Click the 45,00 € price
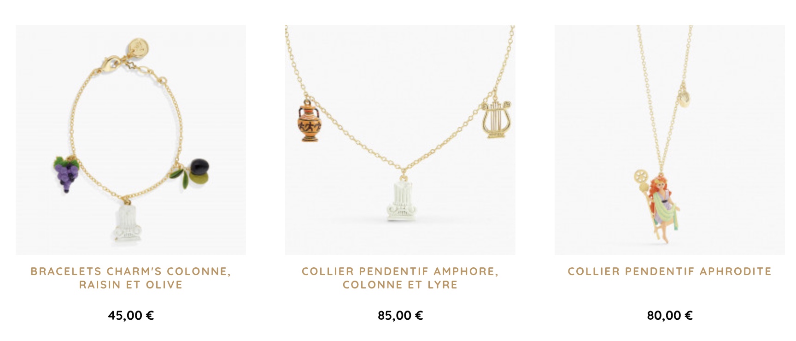Screen dimensions: 796x341 [x=131, y=316]
